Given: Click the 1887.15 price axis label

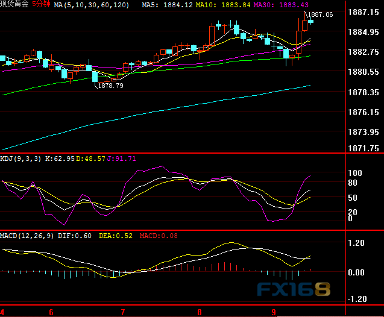Looking at the screenshot, I should pyautogui.click(x=364, y=12).
